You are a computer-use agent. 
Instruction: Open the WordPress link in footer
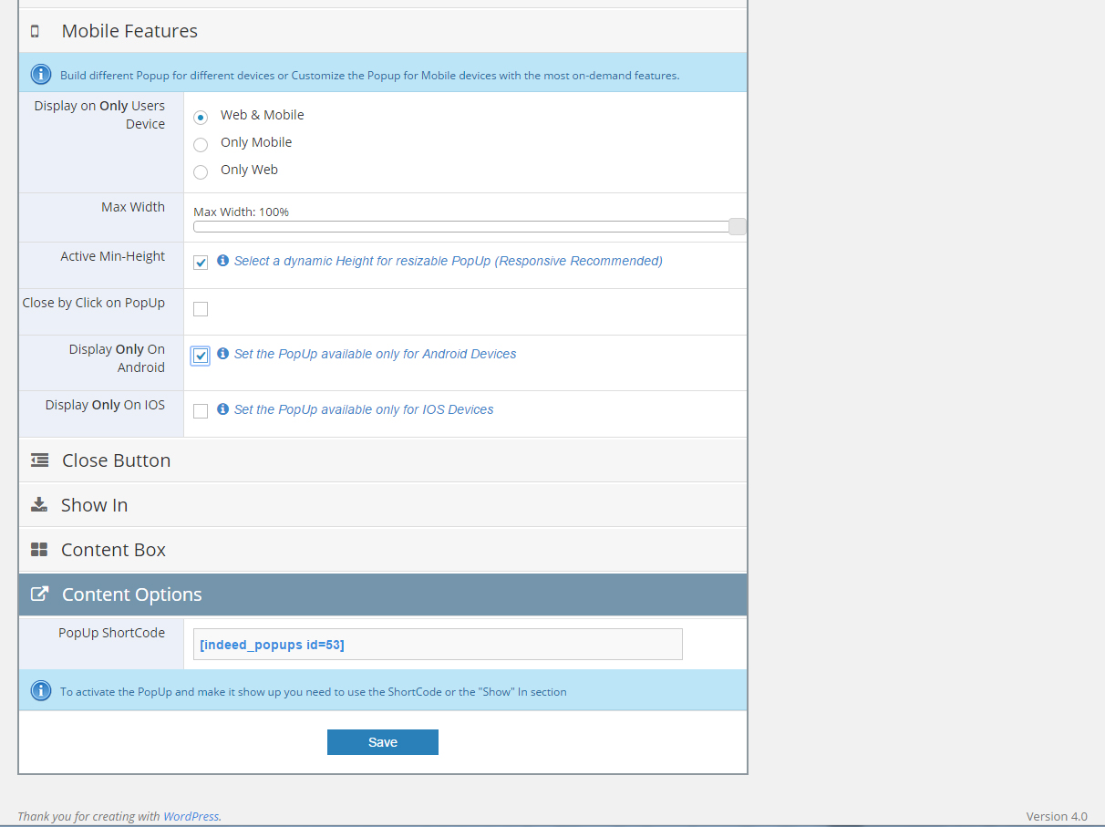[x=191, y=816]
